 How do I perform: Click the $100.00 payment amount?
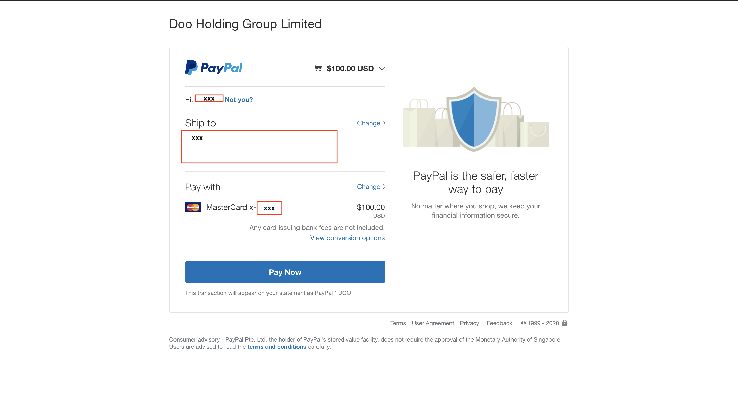[x=371, y=207]
